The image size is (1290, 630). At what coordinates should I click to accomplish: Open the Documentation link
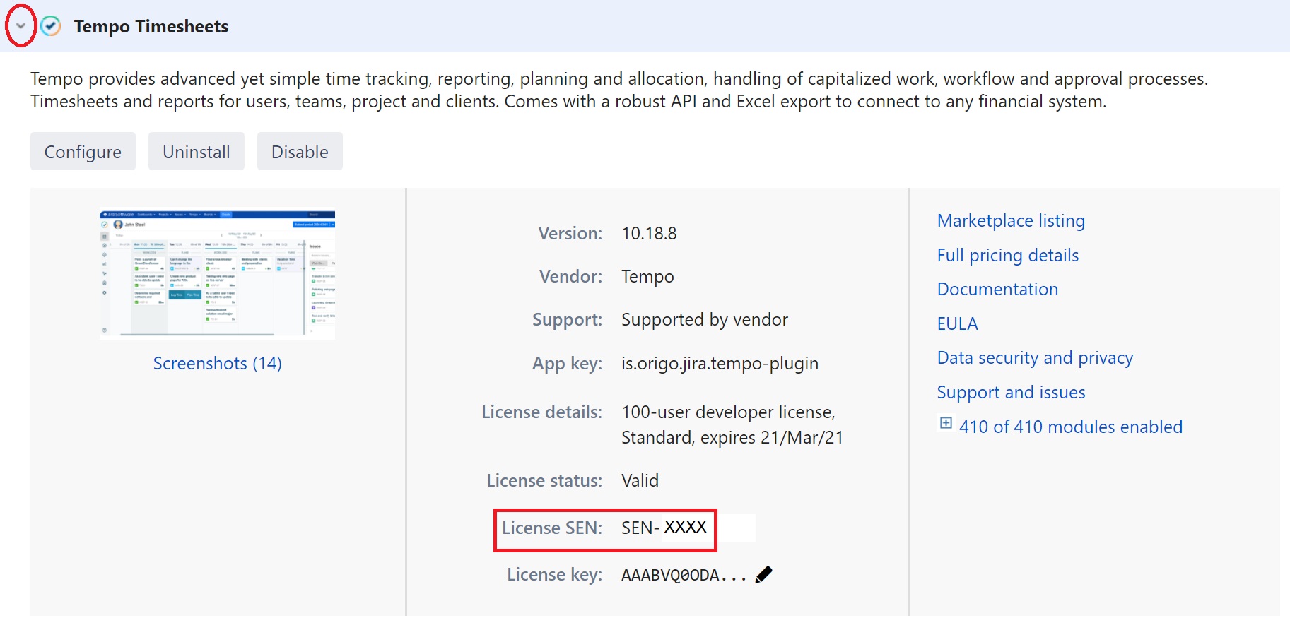tap(997, 290)
